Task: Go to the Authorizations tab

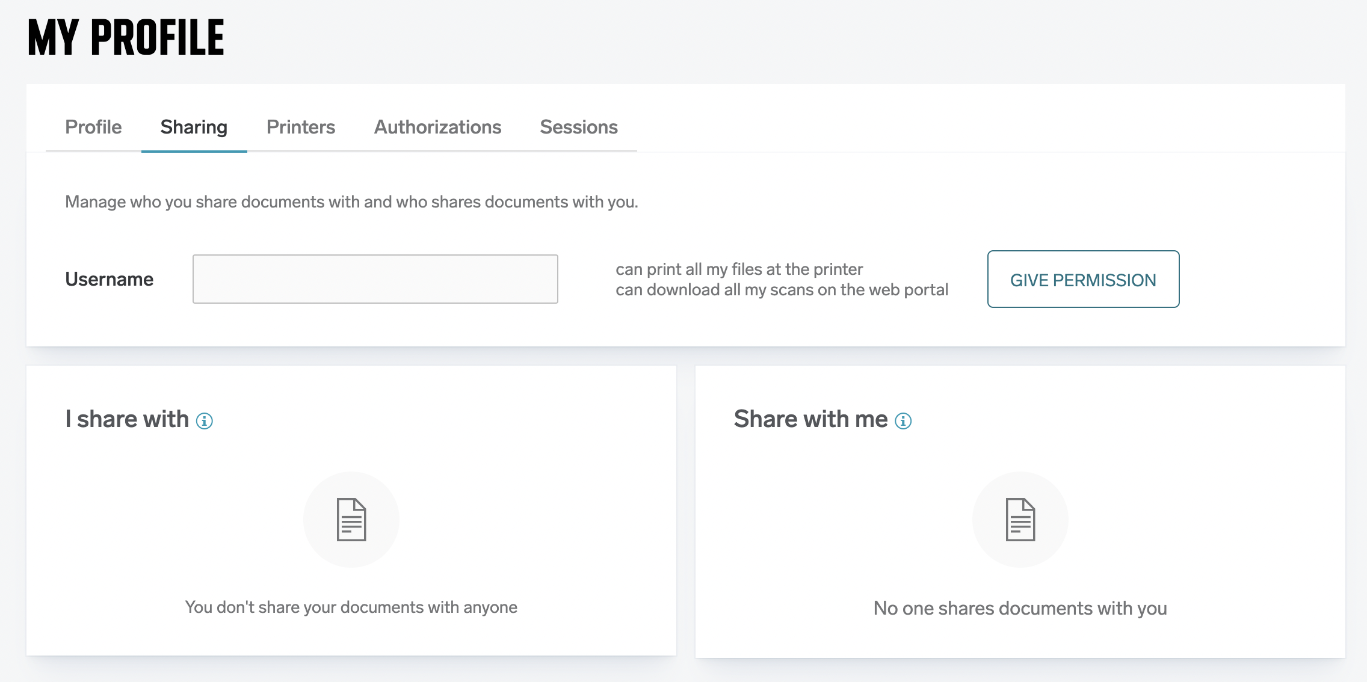Action: (437, 127)
